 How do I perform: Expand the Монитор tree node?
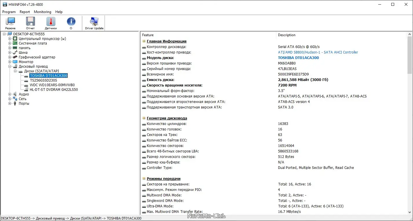click(10, 62)
